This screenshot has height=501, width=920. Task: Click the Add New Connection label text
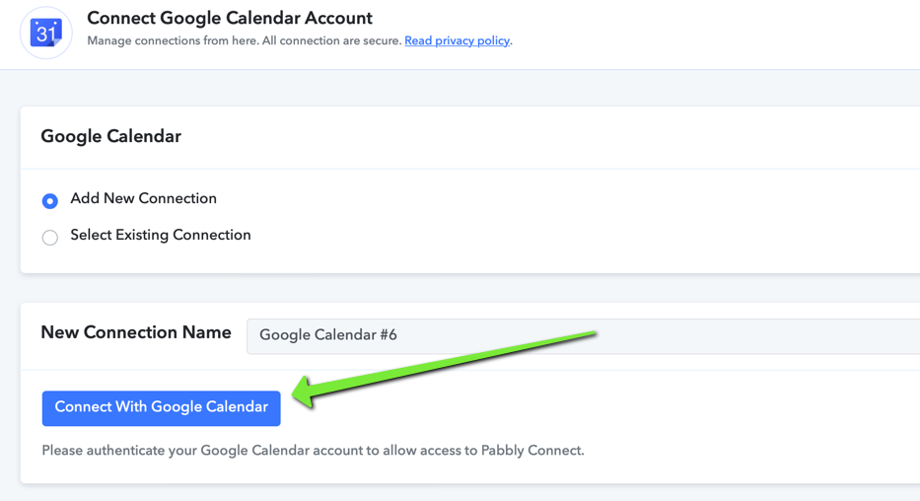coord(143,198)
